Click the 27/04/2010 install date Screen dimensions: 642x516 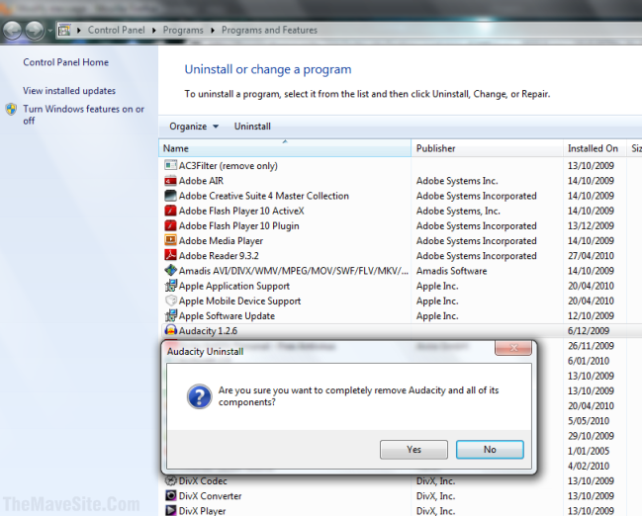click(x=591, y=256)
